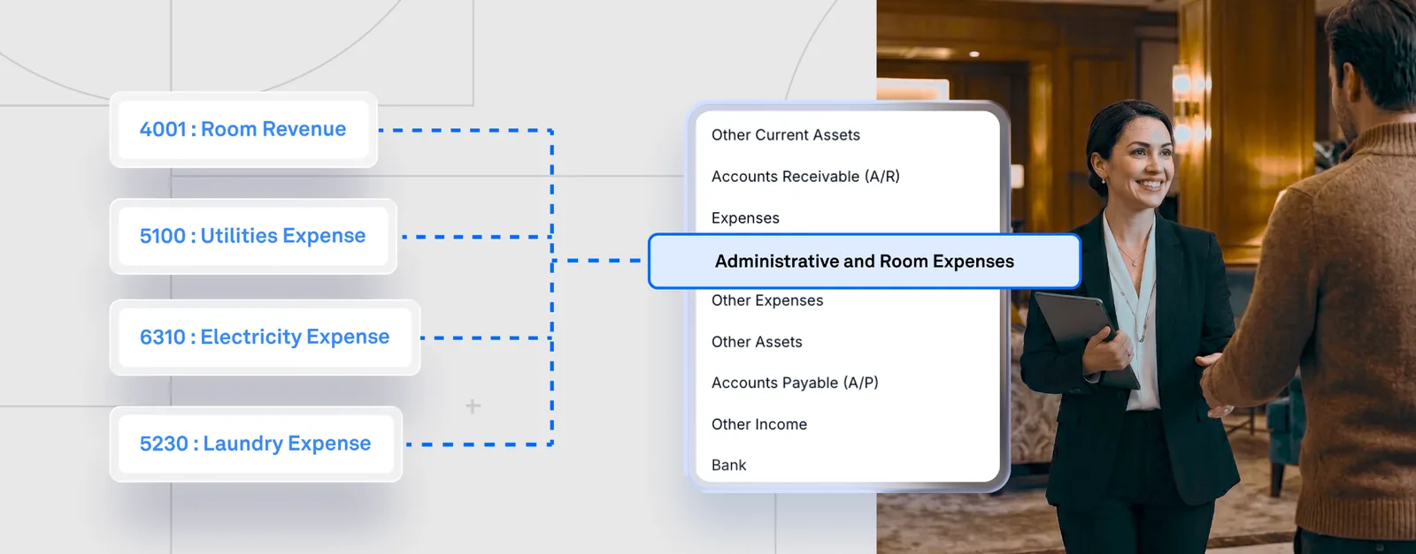Choose Accounts Receivable (A/R) option
This screenshot has width=1416, height=554.
(805, 177)
